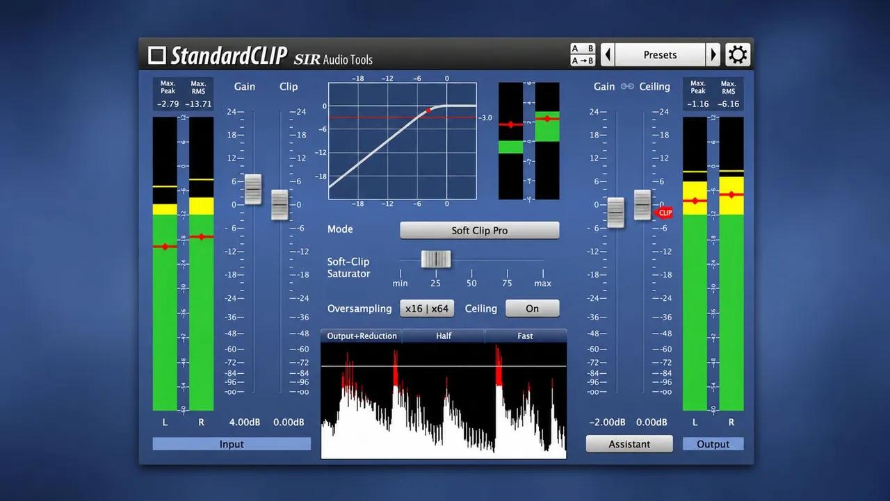Click the input Gain slider handle
Screen dimensions: 890x501
pyautogui.click(x=253, y=189)
